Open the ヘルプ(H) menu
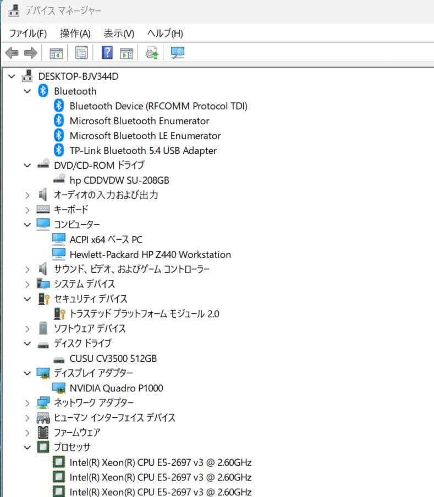 165,34
